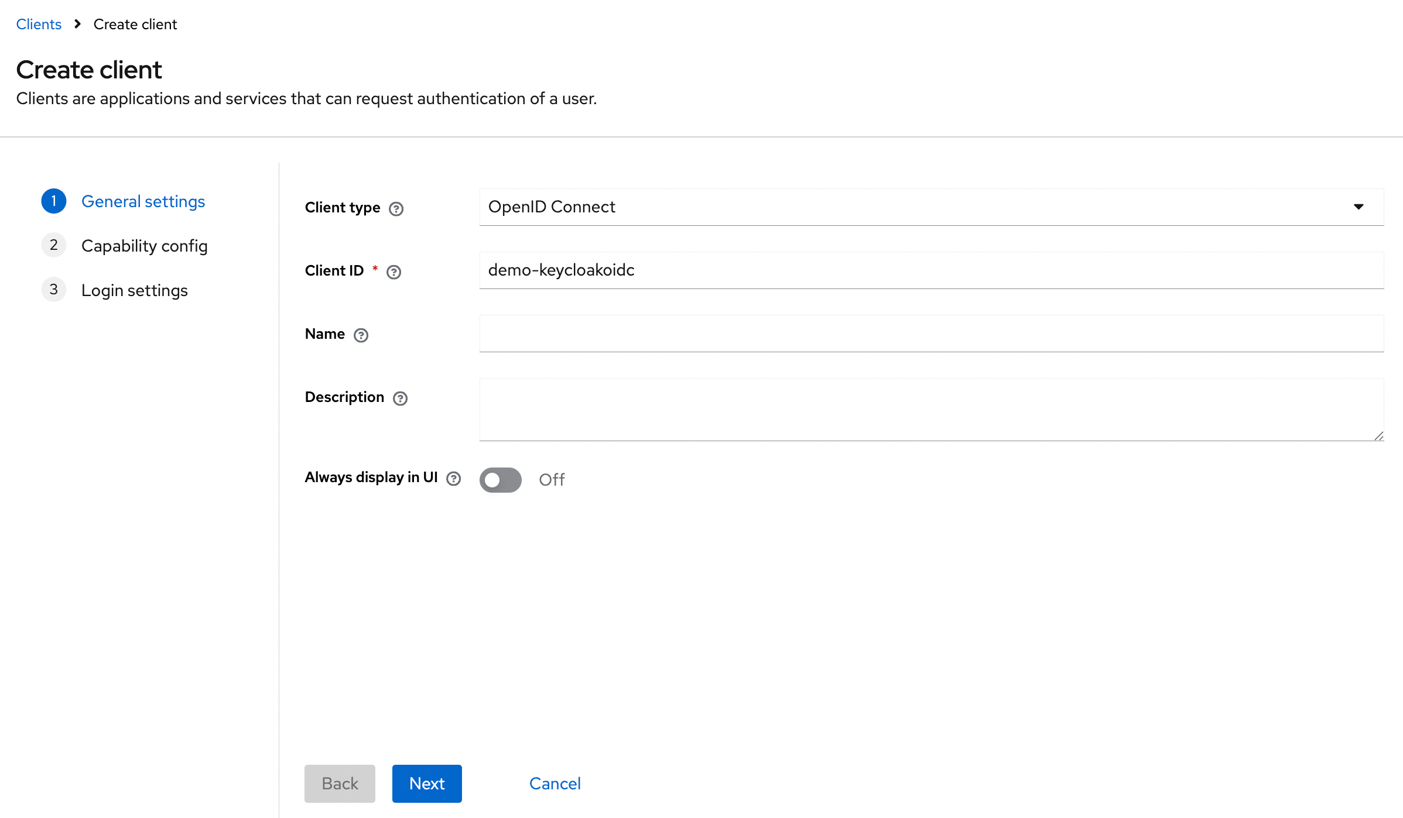Click into the Client ID text field

click(x=931, y=270)
